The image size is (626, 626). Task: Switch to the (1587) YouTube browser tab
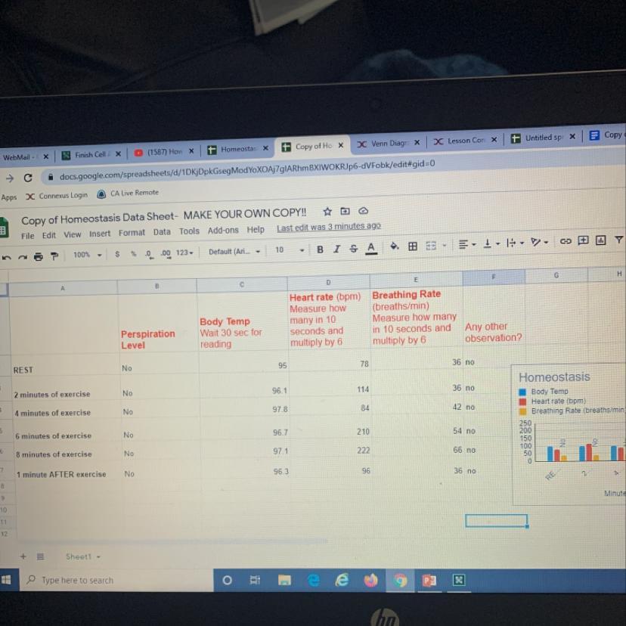(164, 152)
